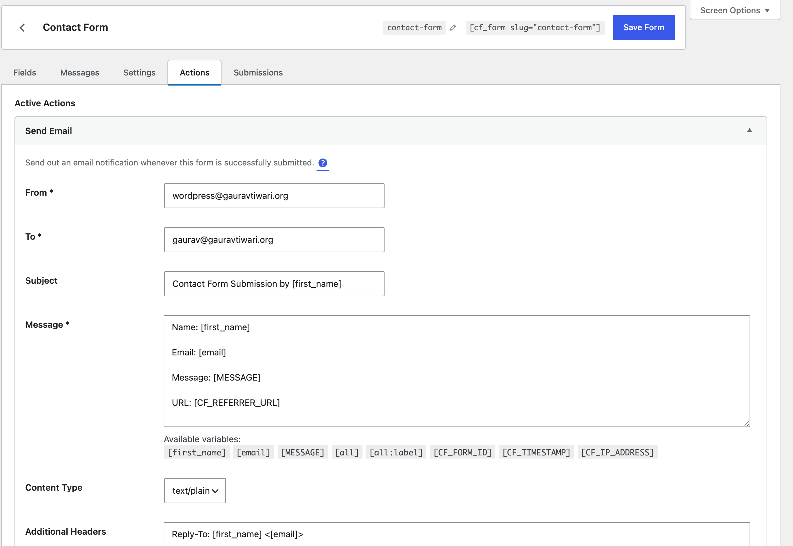Image resolution: width=793 pixels, height=546 pixels.
Task: Expand the Screen Options panel
Action: point(734,10)
